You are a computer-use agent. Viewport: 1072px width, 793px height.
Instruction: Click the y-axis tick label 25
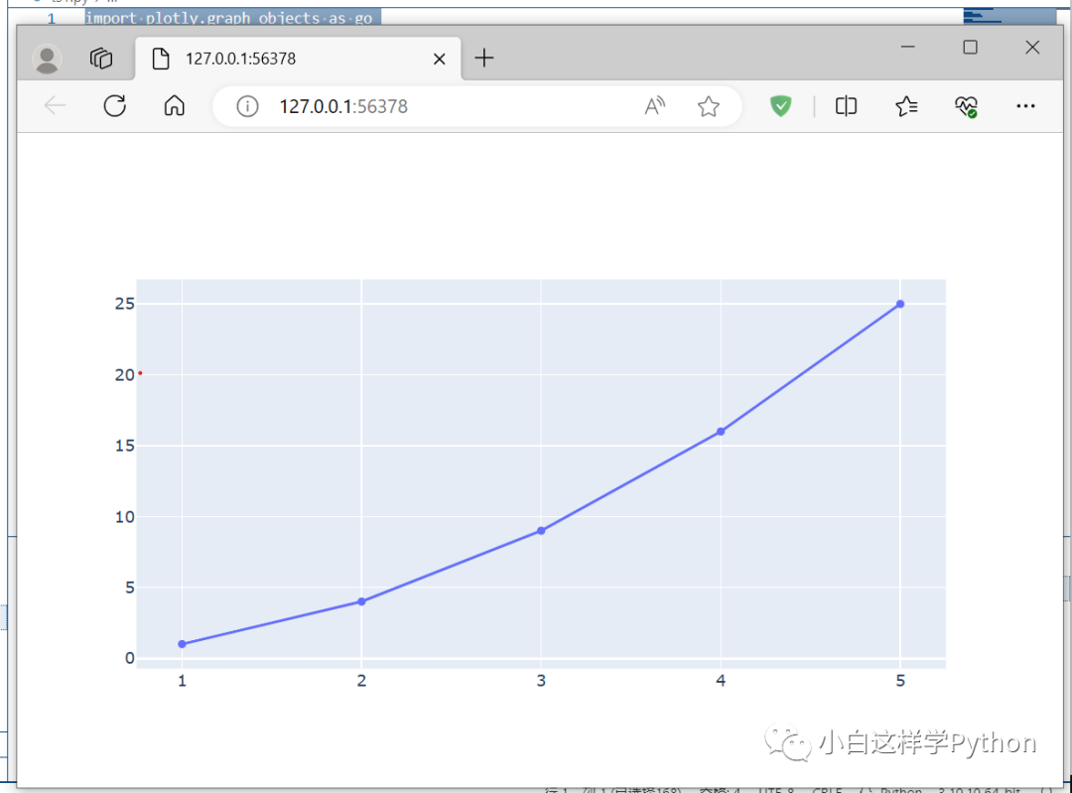click(124, 304)
